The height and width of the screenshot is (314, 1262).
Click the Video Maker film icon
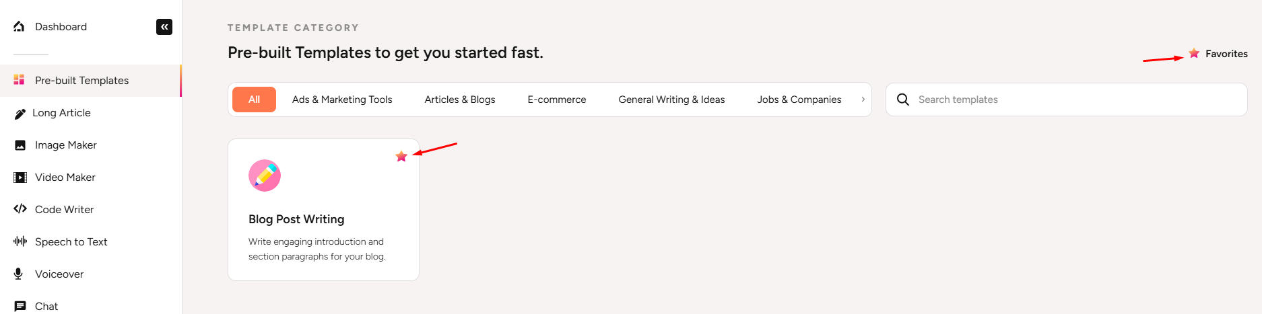(20, 178)
